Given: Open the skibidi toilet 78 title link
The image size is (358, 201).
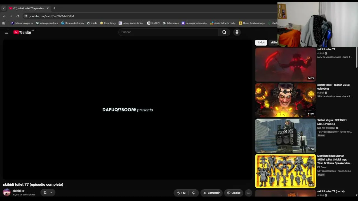Looking at the screenshot, I should [x=326, y=49].
